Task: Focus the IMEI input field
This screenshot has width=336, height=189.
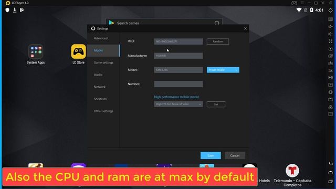Action: point(178,41)
